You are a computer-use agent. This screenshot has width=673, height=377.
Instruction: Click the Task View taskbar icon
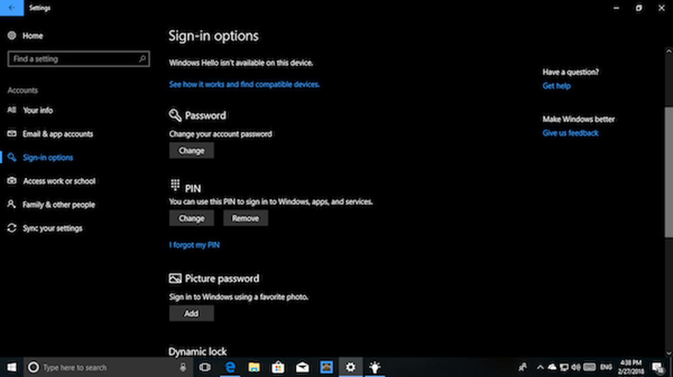(205, 367)
